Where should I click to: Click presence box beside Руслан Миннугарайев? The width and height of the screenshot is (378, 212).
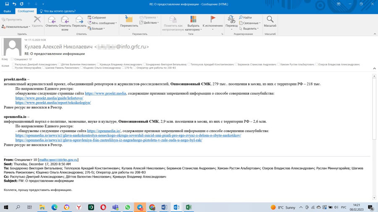[x=13, y=68]
